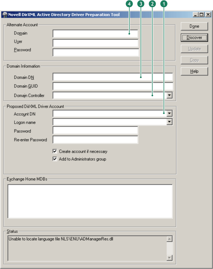Expand the Logon name dropdown arrow
213x269 pixels.
[169, 122]
